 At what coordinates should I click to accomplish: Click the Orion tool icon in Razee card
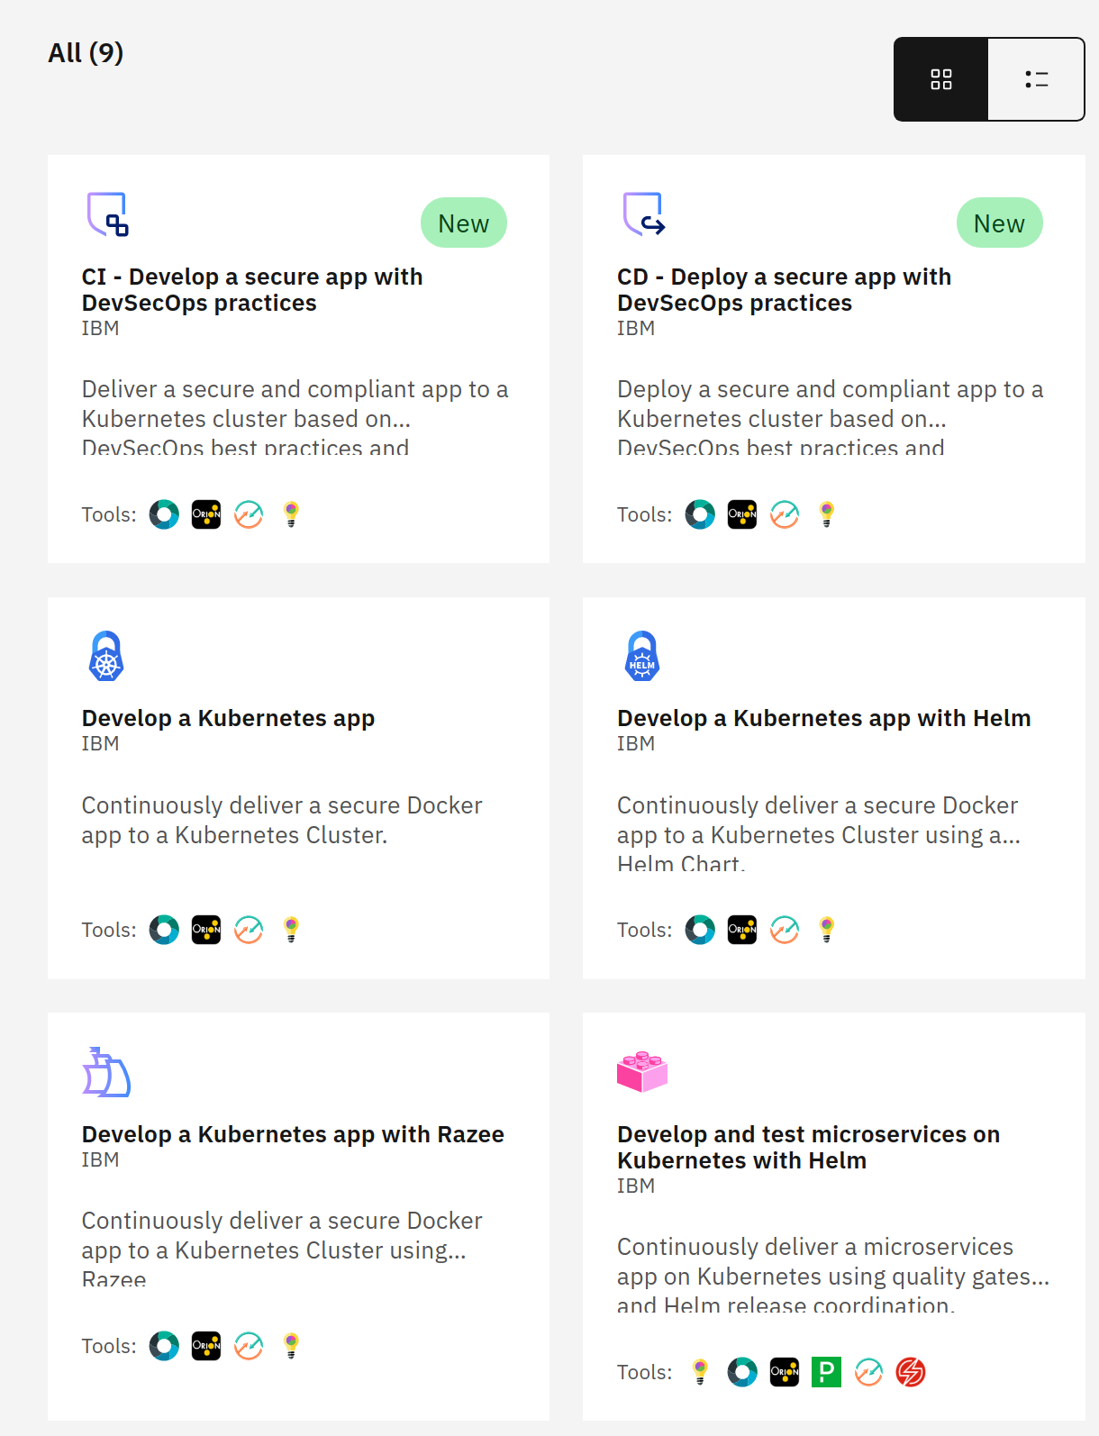(206, 1346)
